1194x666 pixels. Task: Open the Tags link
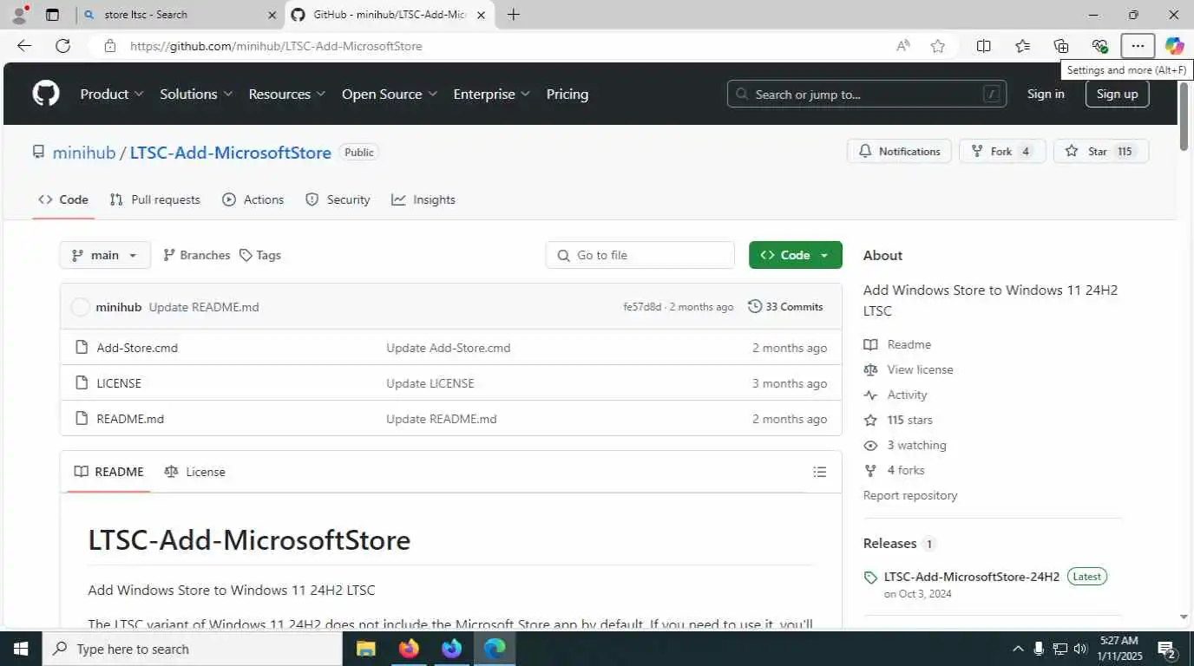pos(260,255)
